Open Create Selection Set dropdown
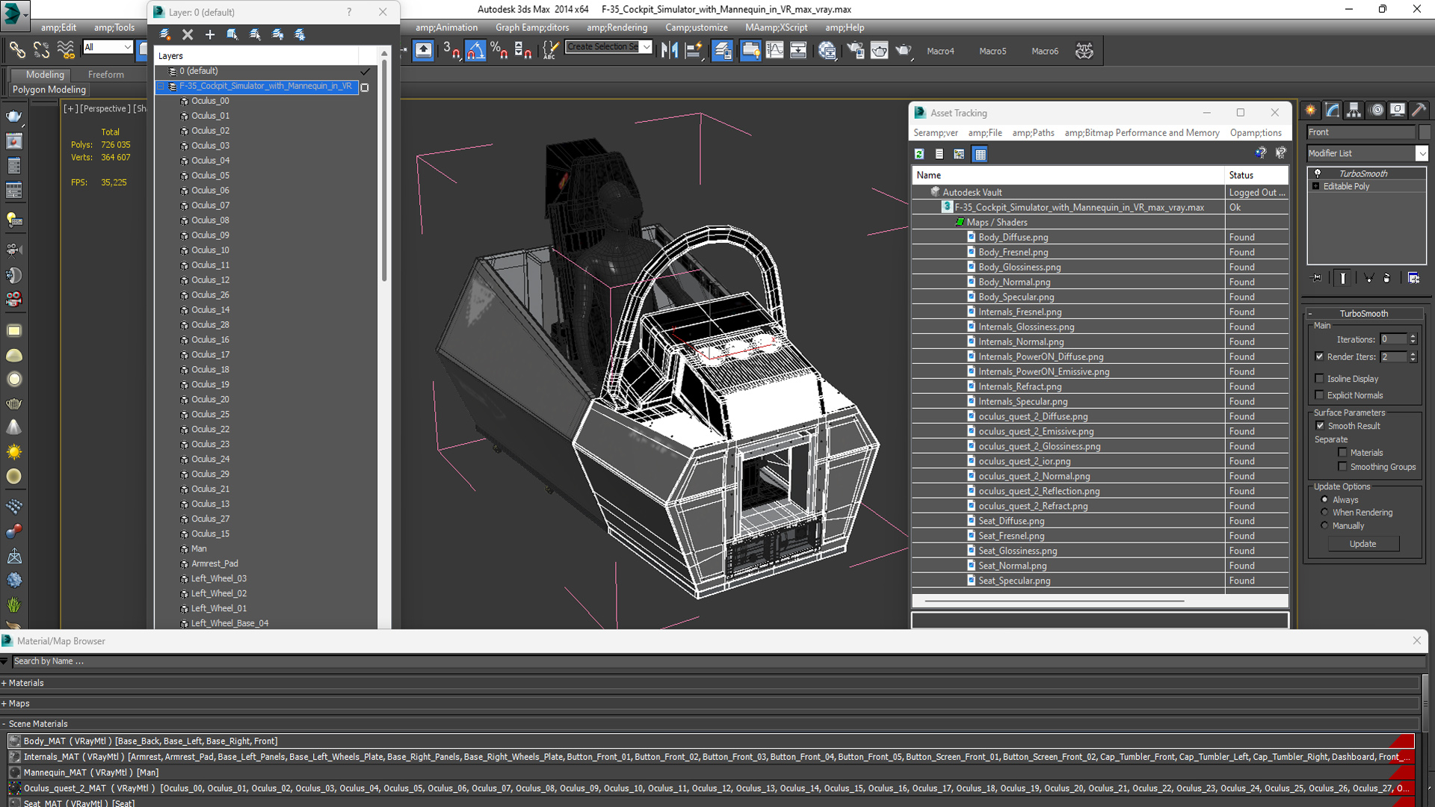1435x807 pixels. (646, 46)
